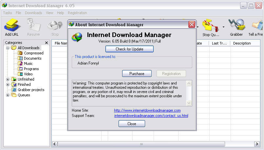Open the Tasks menu

pos(8,13)
